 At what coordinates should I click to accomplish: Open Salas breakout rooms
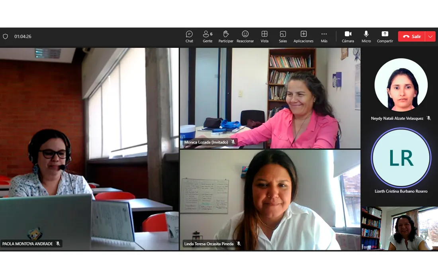pos(283,36)
